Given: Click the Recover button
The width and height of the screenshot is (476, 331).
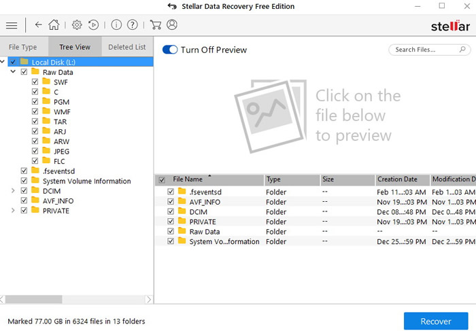Looking at the screenshot, I should click(435, 321).
